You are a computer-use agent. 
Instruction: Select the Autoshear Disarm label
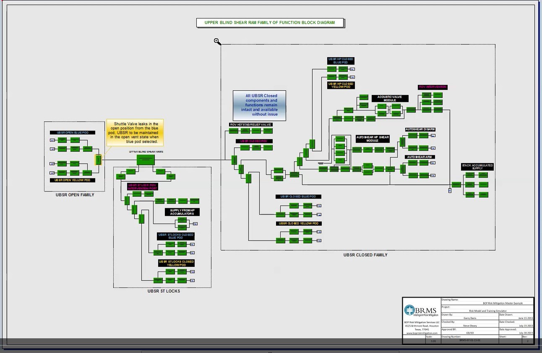tap(420, 129)
